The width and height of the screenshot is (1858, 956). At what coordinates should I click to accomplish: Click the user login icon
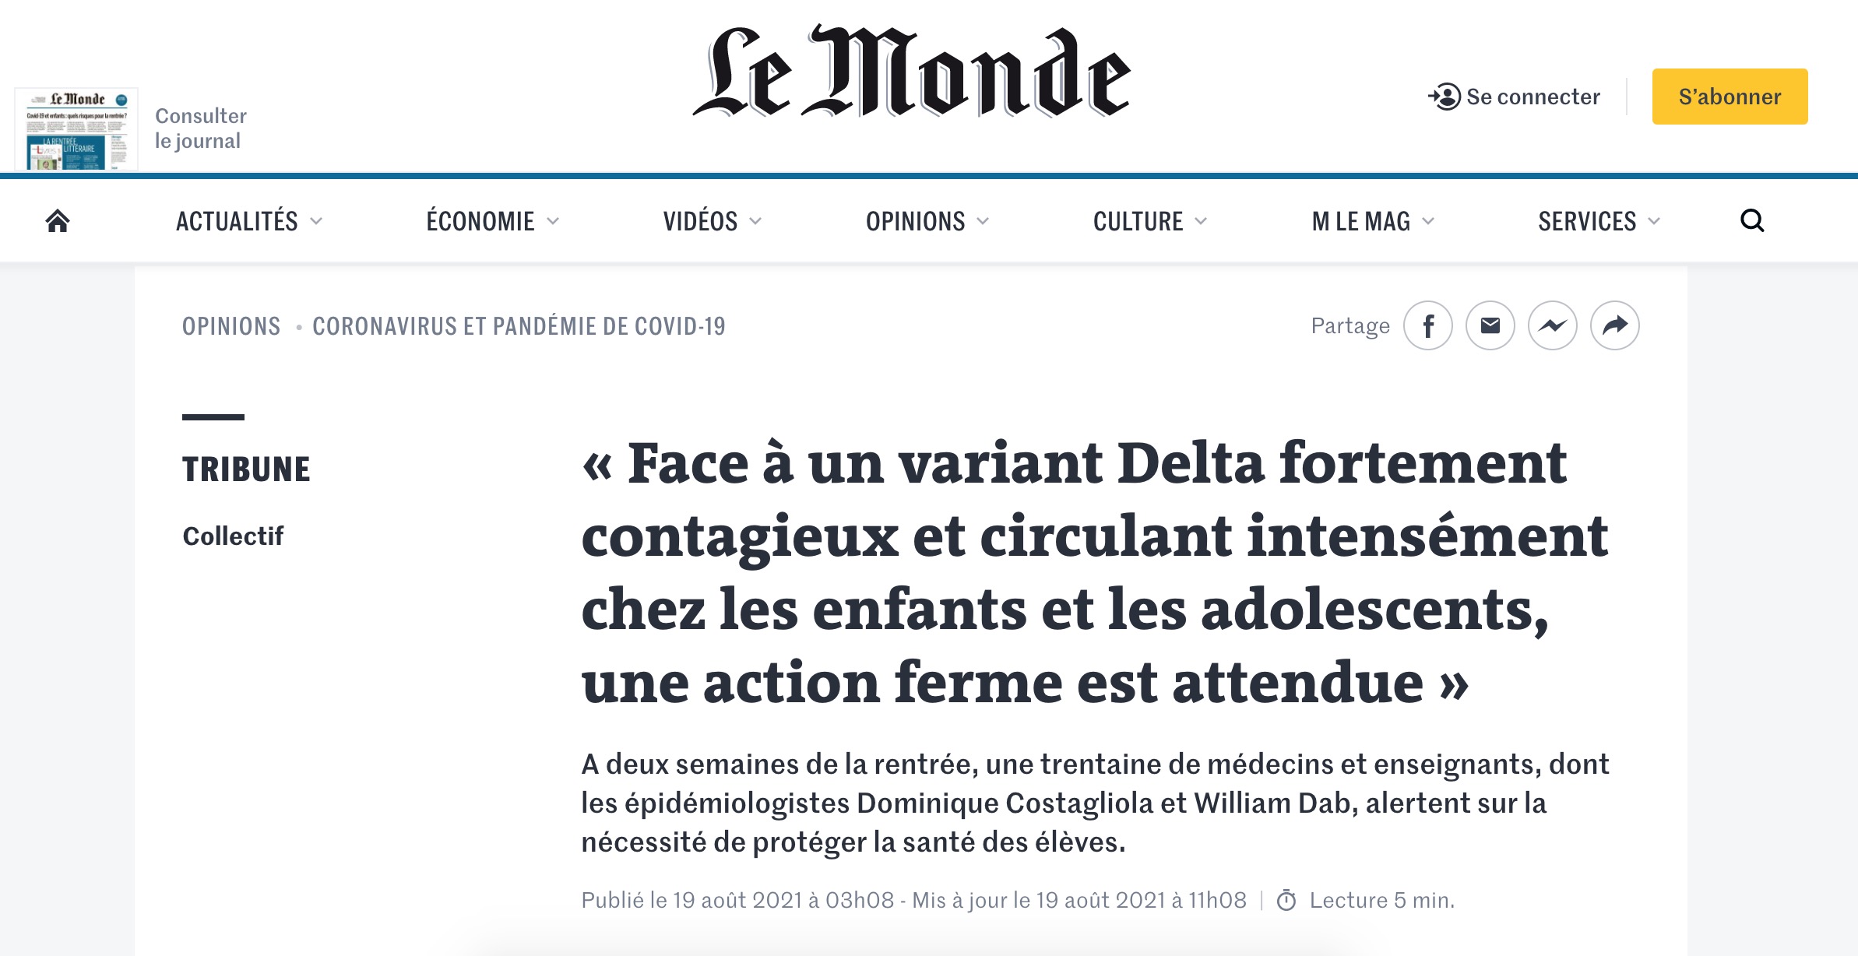pos(1445,97)
